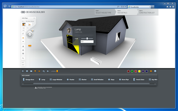The height and width of the screenshot is (111, 178).
Task: Toggle the floor plan grid view button
Action: [24, 25]
